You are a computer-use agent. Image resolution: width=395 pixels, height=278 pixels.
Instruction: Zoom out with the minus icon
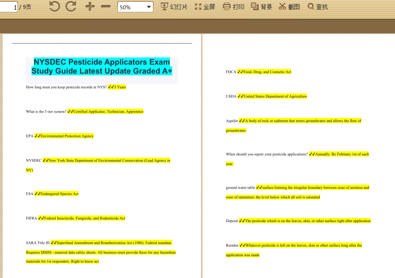pyautogui.click(x=106, y=7)
